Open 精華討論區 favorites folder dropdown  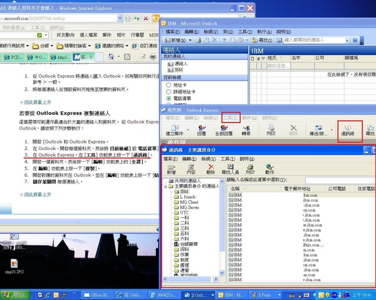89,46
